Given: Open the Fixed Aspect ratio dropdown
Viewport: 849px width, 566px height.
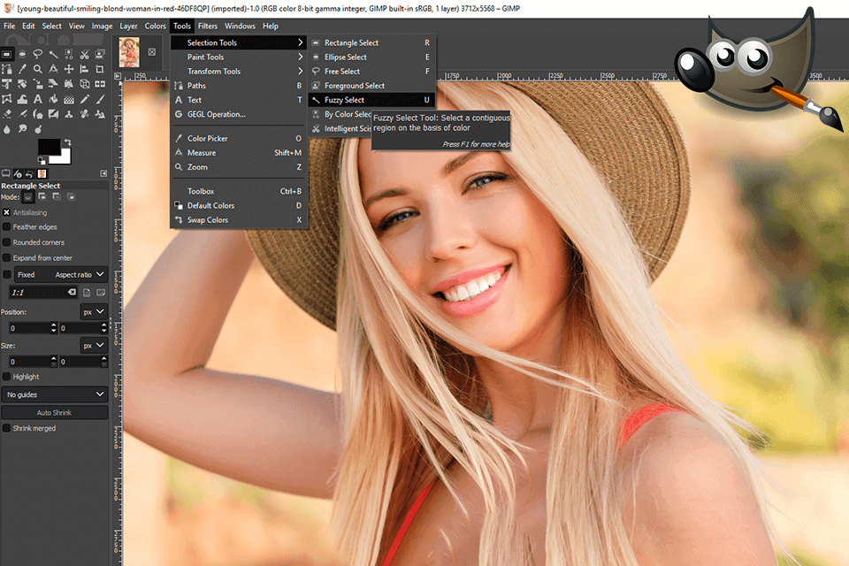Looking at the screenshot, I should tap(61, 275).
